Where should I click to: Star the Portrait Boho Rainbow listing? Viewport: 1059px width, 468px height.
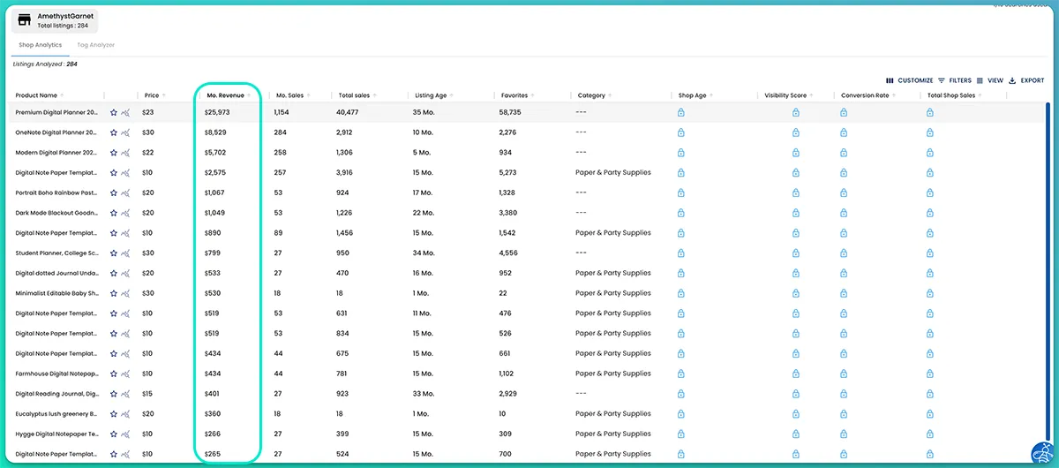pyautogui.click(x=113, y=192)
